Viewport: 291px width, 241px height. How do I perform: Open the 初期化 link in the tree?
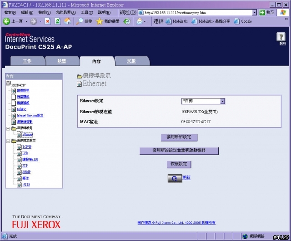coord(21,109)
